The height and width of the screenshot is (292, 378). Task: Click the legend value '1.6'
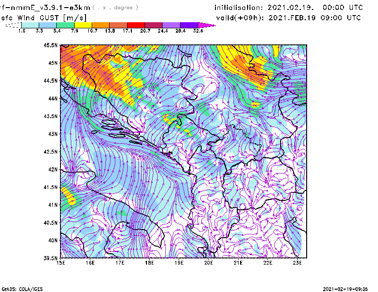(22, 31)
